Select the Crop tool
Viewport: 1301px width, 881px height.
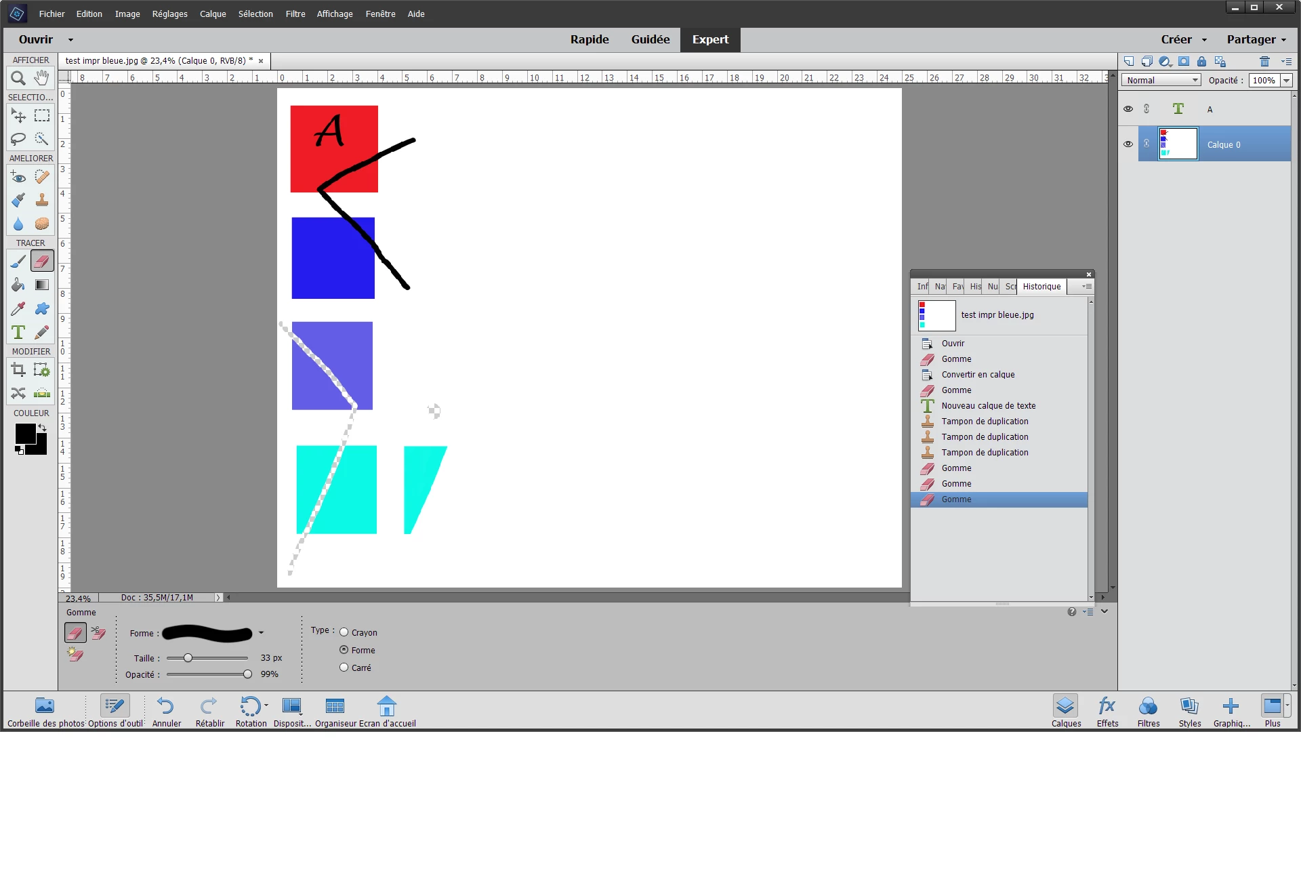coord(18,370)
